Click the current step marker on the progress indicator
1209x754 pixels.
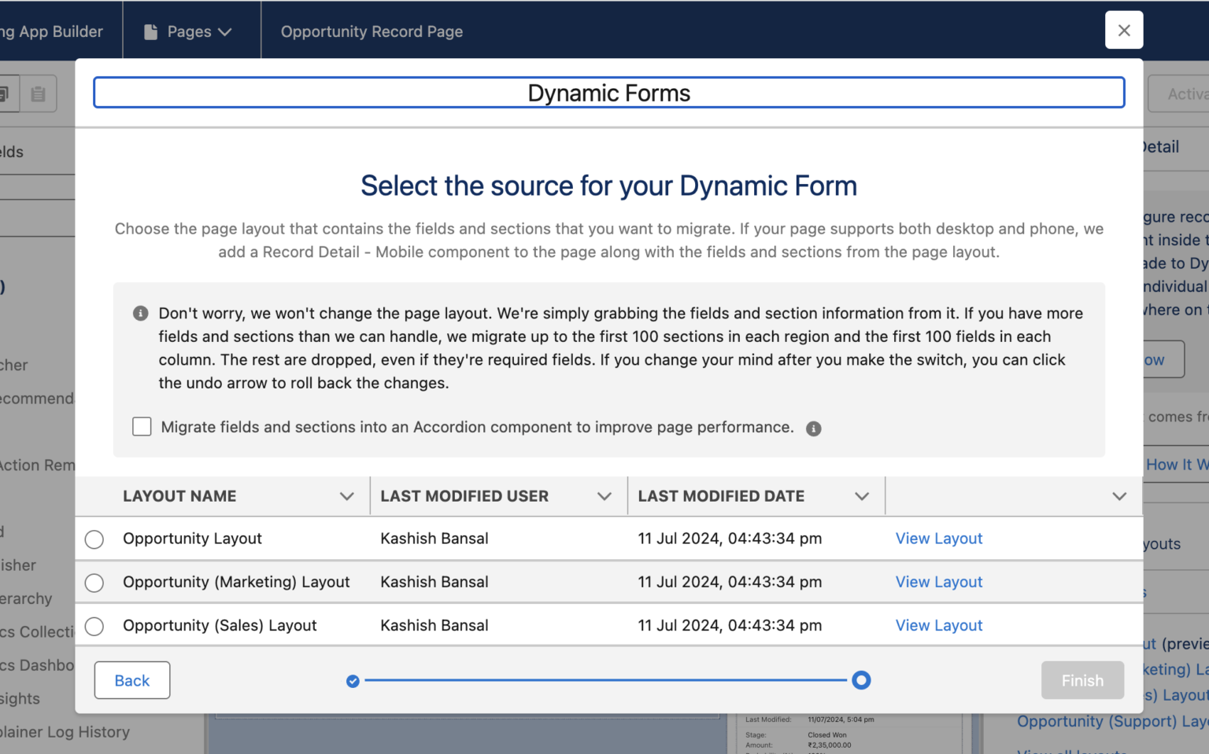pos(861,680)
